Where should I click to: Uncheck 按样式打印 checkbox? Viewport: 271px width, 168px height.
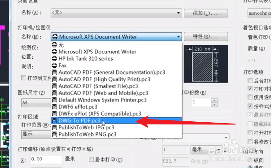(x=250, y=106)
